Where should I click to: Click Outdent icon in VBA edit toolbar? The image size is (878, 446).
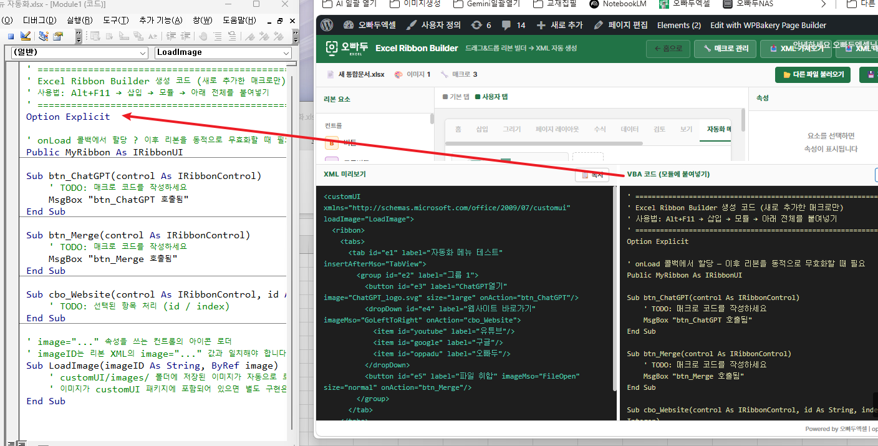[x=185, y=36]
